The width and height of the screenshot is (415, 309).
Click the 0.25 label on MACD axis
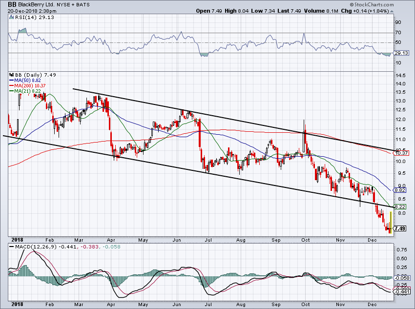[402, 268]
